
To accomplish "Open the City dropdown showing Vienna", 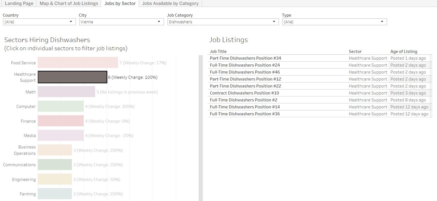I will (121, 22).
